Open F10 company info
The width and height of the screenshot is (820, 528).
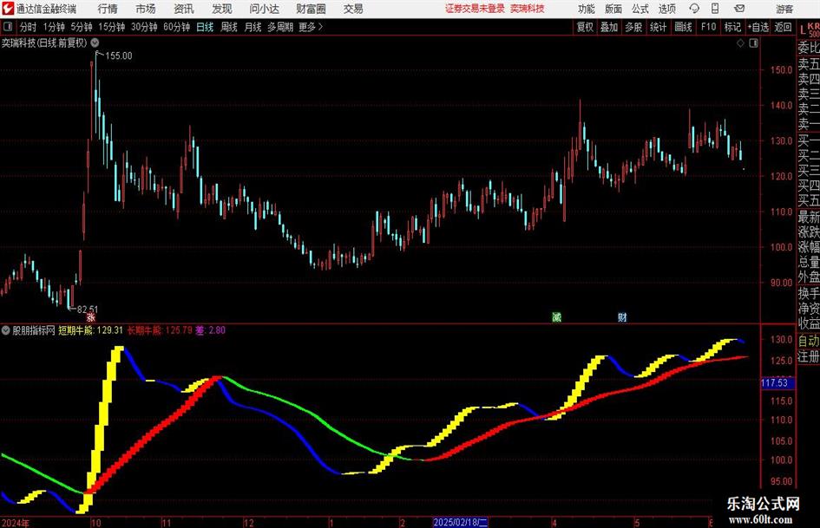[708, 27]
